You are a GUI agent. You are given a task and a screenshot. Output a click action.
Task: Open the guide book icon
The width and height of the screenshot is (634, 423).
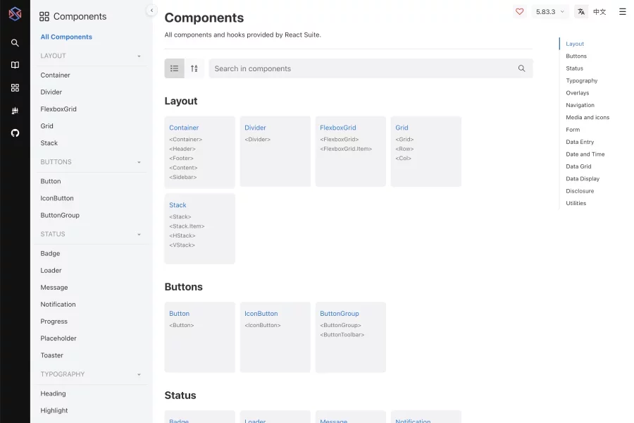click(15, 65)
